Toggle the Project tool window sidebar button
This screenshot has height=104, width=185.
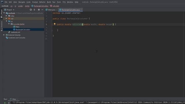pyautogui.click(x=1, y=14)
